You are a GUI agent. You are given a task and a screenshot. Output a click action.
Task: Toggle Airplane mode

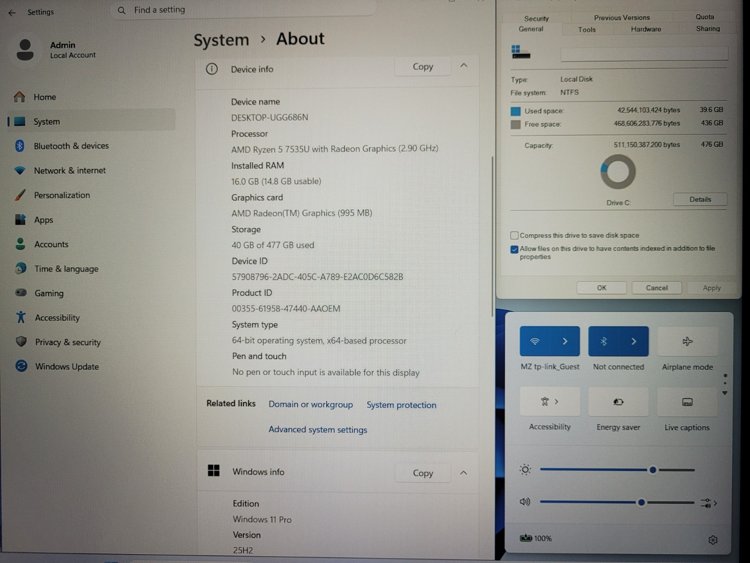tap(687, 341)
